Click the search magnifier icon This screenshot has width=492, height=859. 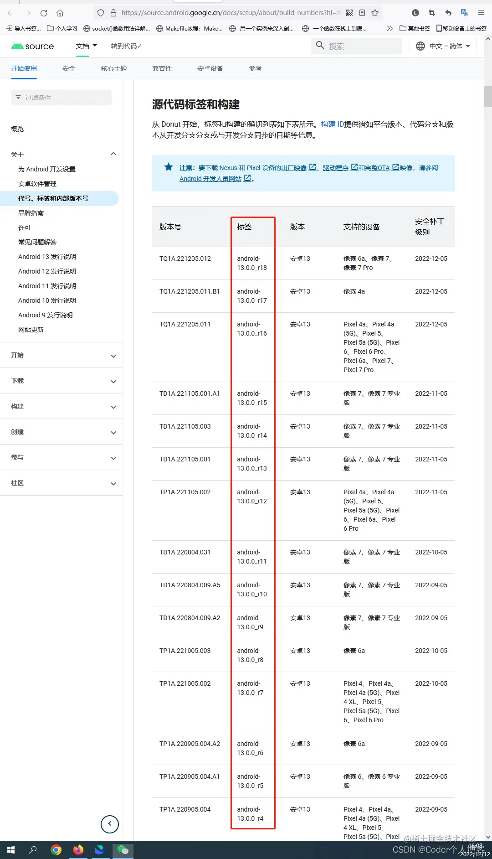pyautogui.click(x=320, y=46)
